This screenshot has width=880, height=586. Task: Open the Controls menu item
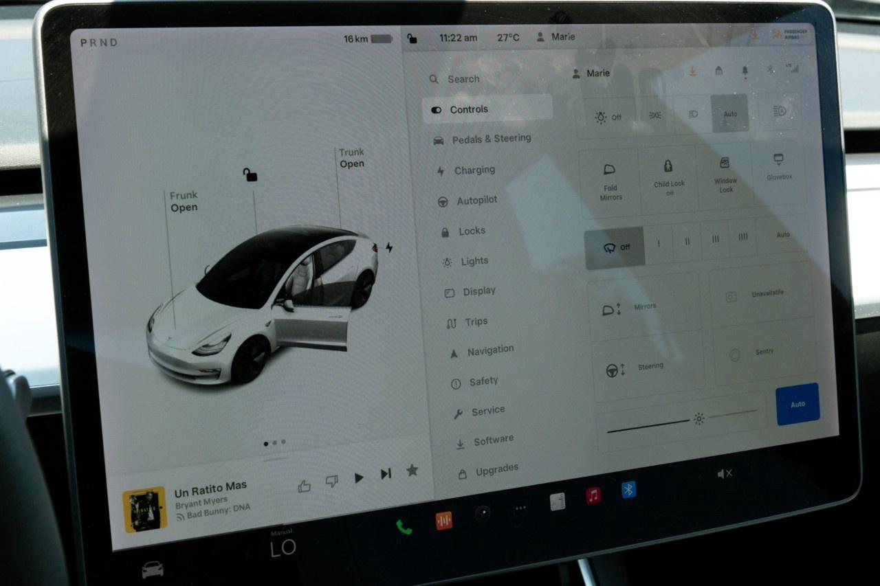pyautogui.click(x=487, y=109)
